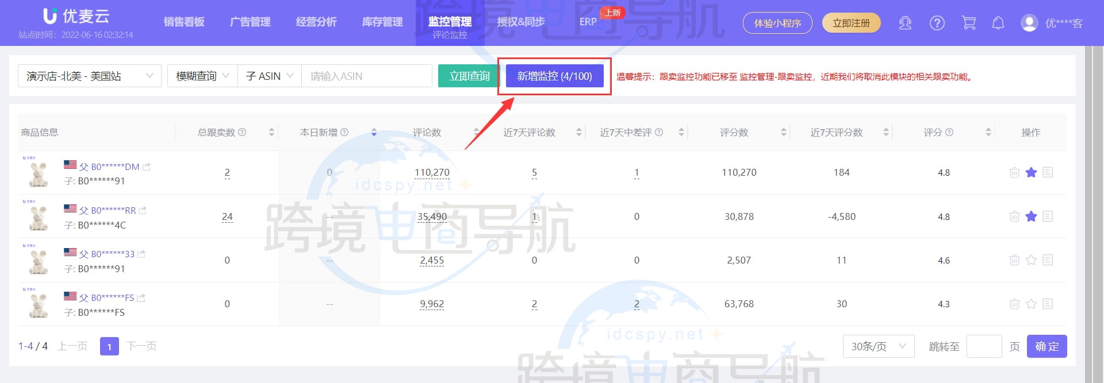Image resolution: width=1104 pixels, height=383 pixels.
Task: Click the 优麦云 logo
Action: click(x=76, y=16)
